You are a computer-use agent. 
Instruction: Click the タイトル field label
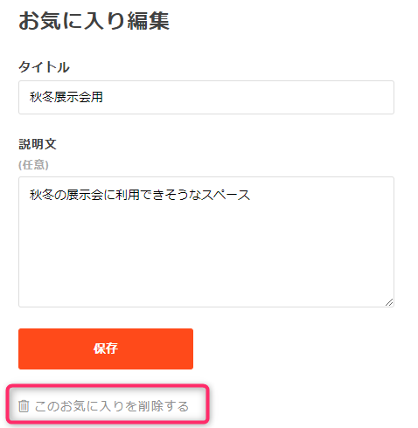pyautogui.click(x=44, y=67)
